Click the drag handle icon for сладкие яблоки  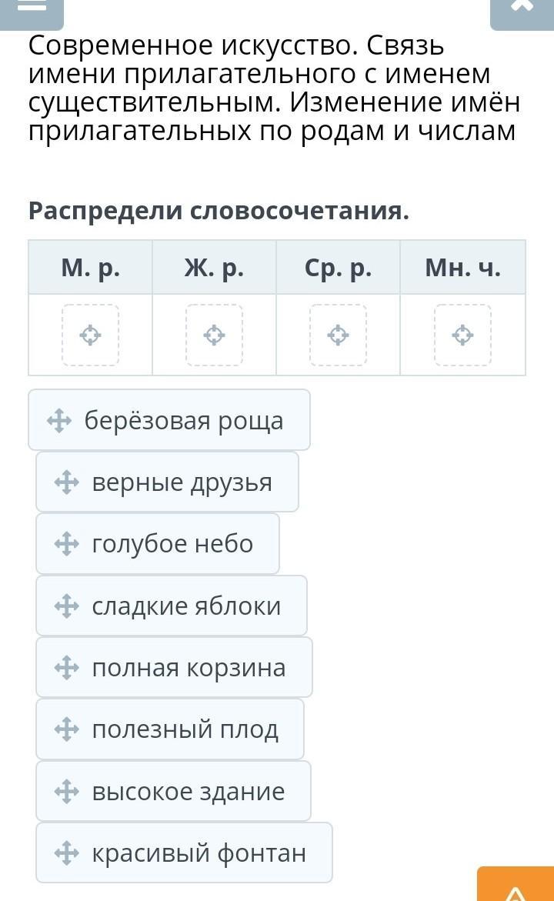tap(67, 606)
